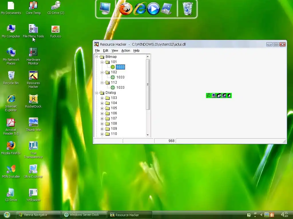The width and height of the screenshot is (293, 219).
Task: Show hidden tray icons arrow
Action: pyautogui.click(x=262, y=215)
